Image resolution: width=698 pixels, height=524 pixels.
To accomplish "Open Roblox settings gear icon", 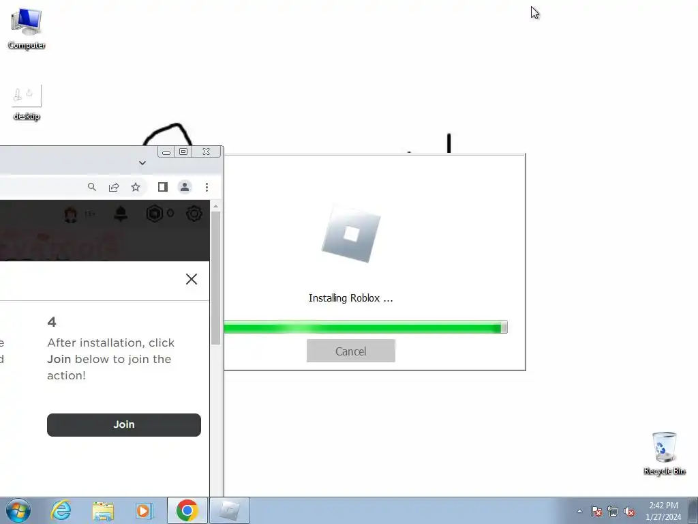I will [194, 214].
